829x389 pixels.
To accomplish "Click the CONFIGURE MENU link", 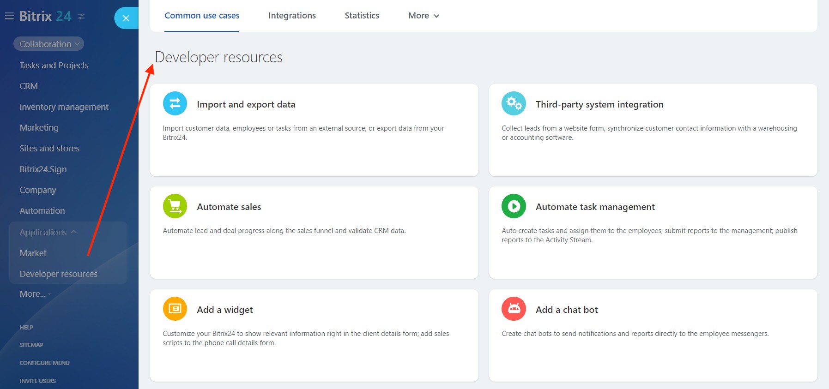I will [x=44, y=363].
